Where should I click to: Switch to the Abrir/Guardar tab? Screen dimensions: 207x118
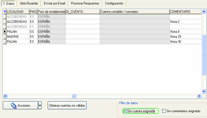coord(29,3)
